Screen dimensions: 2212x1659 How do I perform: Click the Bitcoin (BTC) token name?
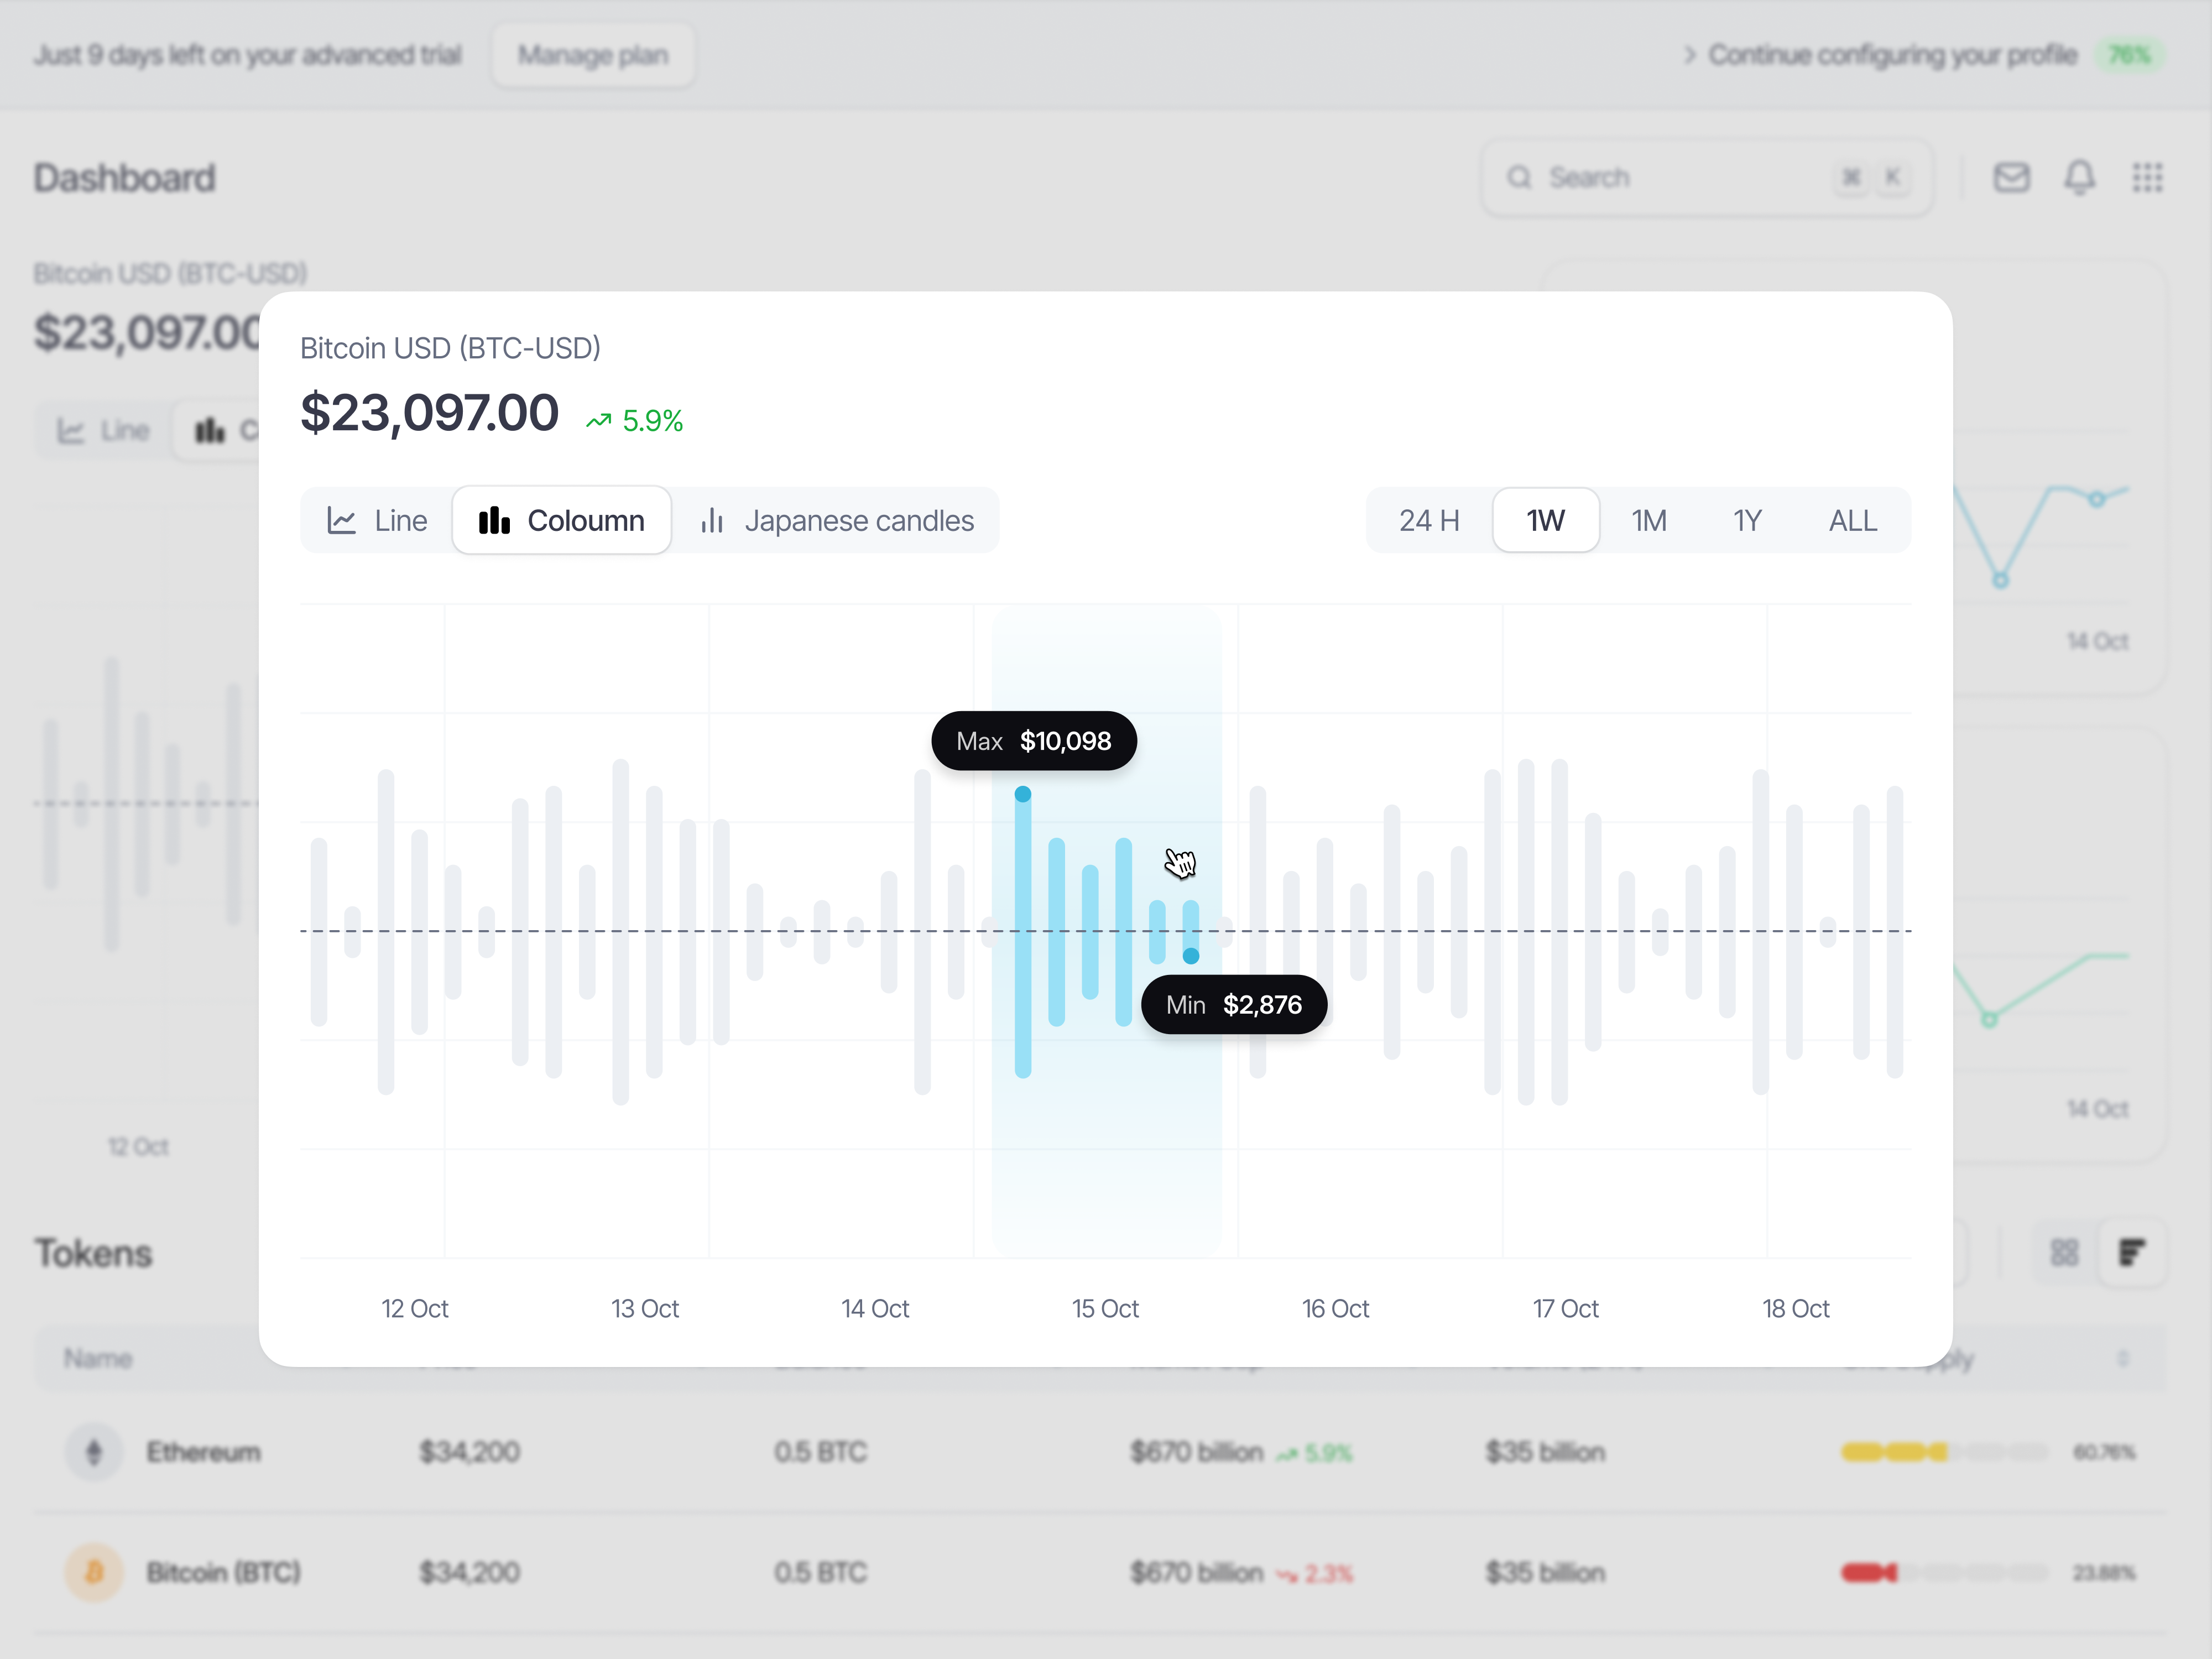point(223,1572)
